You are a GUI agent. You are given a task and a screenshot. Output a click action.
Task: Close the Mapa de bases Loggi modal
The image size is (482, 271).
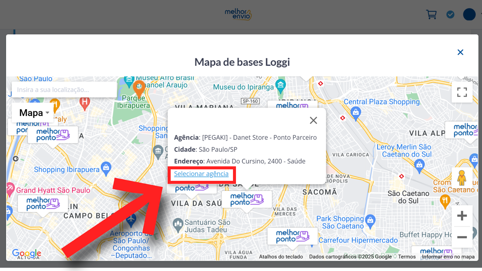coord(460,52)
